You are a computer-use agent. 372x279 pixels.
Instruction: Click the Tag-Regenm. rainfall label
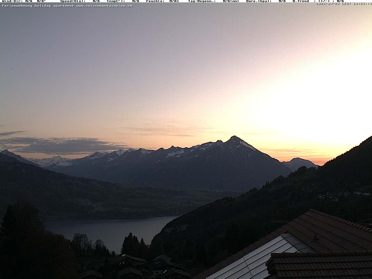click(x=202, y=1)
